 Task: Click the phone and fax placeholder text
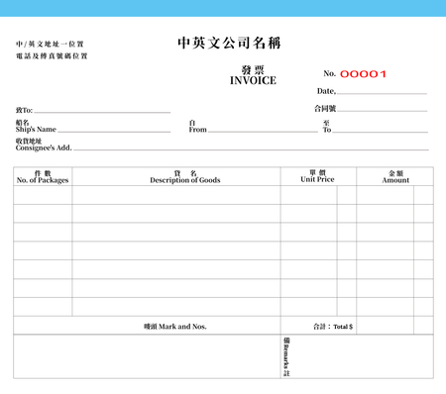(x=52, y=56)
